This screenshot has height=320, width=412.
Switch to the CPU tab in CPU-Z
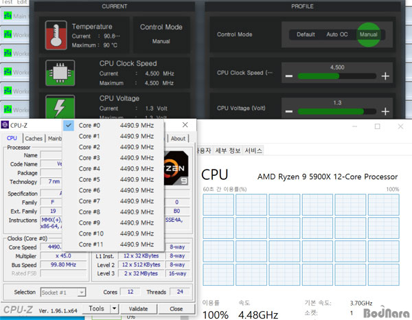tap(12, 138)
